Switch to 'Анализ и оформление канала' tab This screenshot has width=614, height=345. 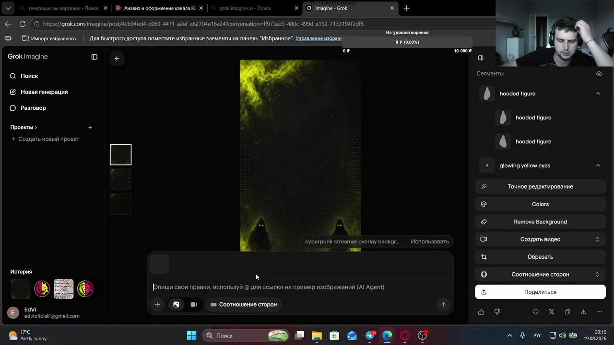tap(160, 8)
